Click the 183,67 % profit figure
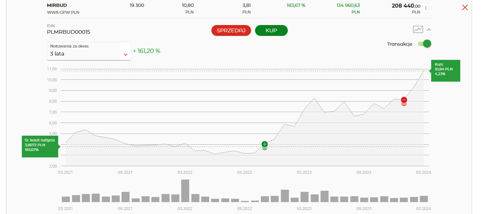Viewport: 481px width, 214px height. point(296,5)
